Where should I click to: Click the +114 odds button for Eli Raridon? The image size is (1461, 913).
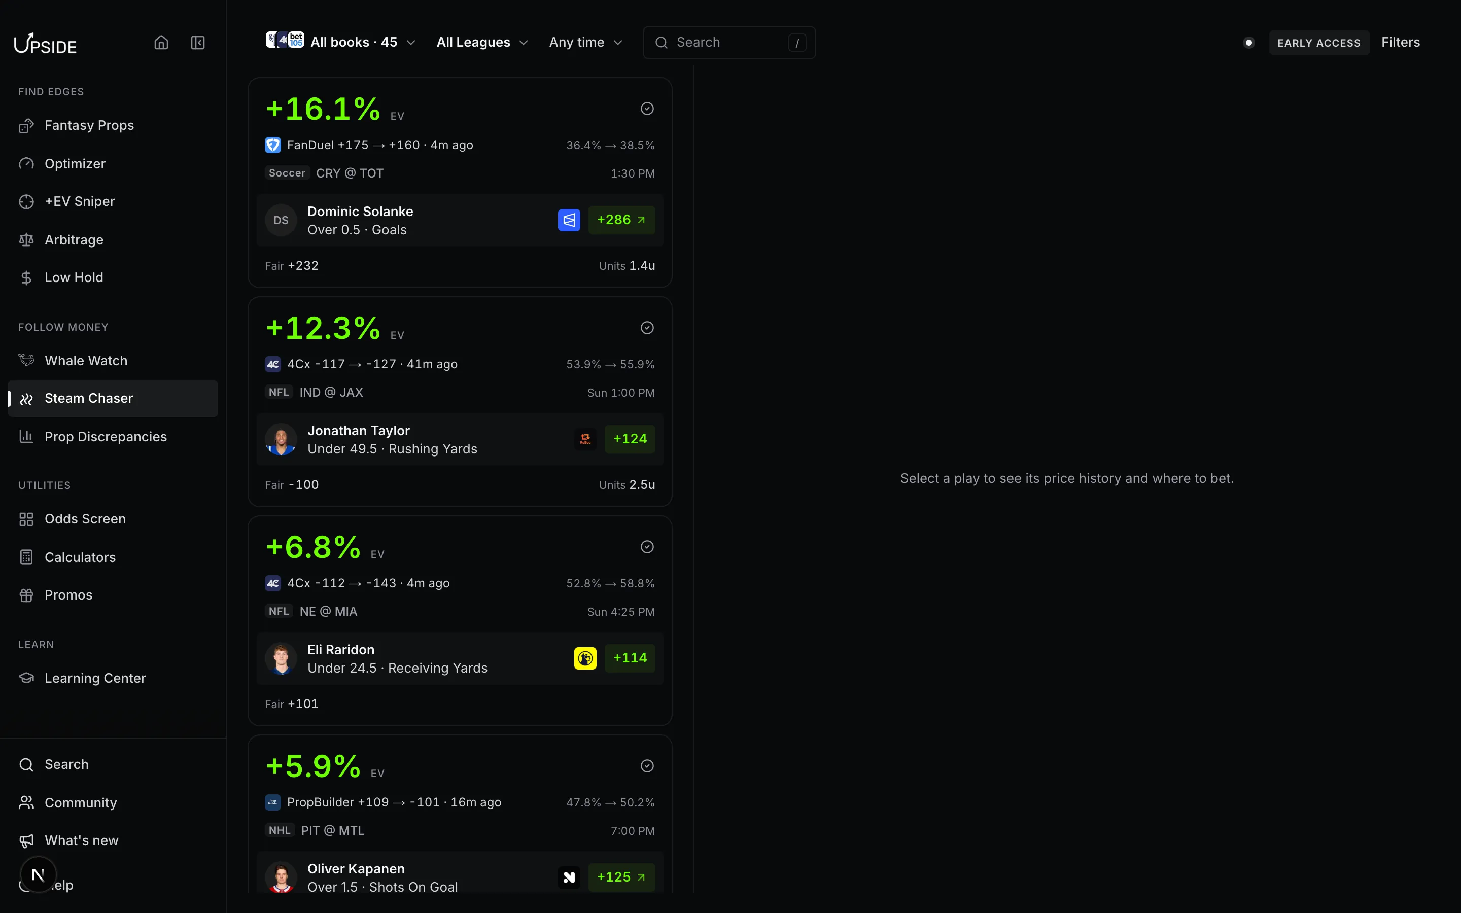[x=630, y=658]
